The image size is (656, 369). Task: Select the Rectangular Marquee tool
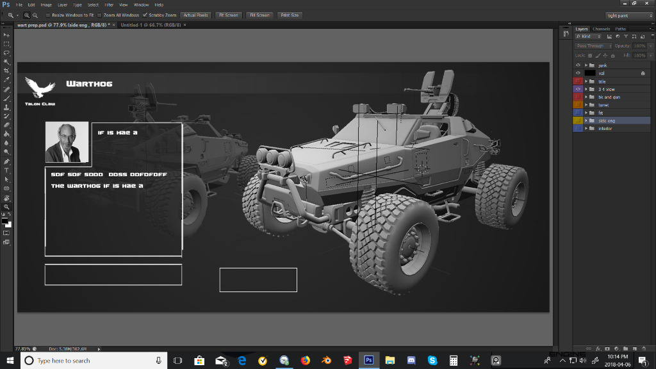coord(6,44)
